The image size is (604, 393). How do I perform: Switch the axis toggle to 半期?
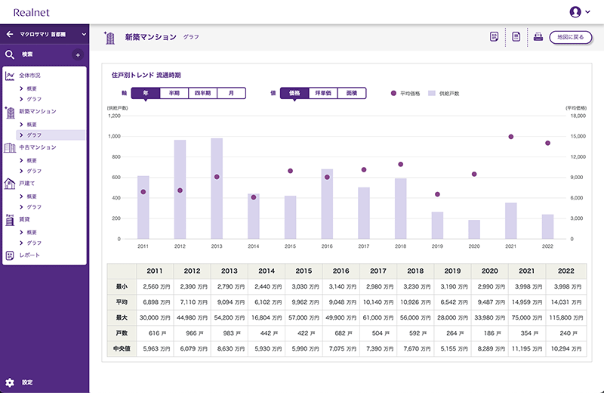(174, 93)
